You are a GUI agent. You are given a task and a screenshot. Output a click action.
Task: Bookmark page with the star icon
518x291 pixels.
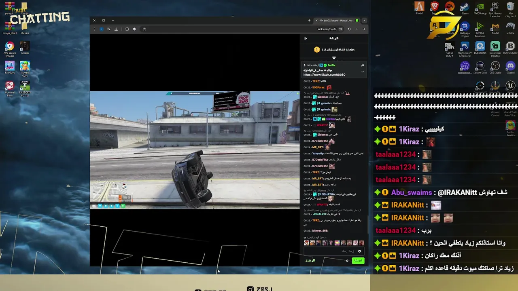coord(144,29)
